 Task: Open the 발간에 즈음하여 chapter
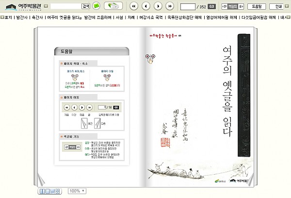point(97,17)
